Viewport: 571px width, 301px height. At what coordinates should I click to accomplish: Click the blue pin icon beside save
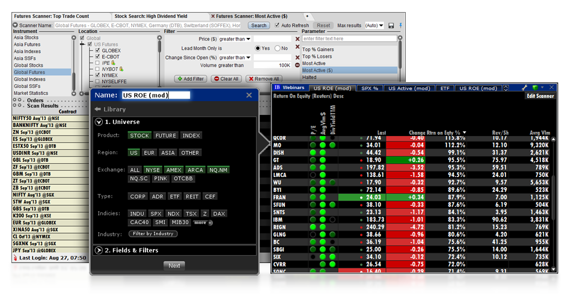(400, 25)
